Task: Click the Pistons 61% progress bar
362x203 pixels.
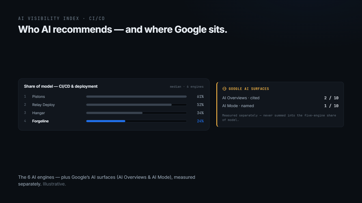Action: point(136,96)
